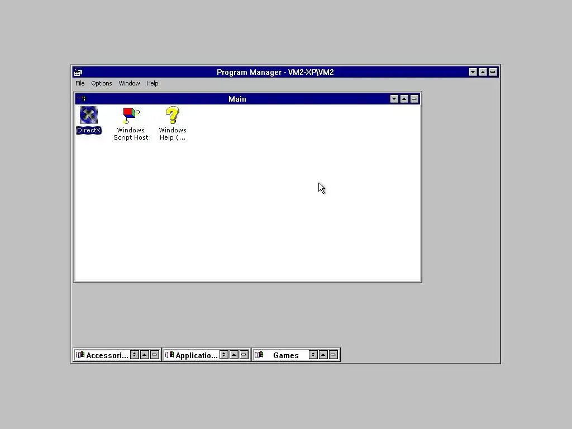
Task: Restore the Accessories group with double-arrow button
Action: tap(135, 355)
